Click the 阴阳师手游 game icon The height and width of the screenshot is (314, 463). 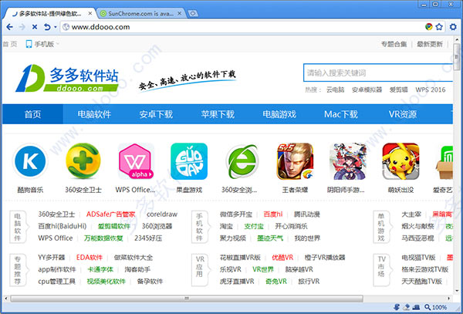point(347,161)
